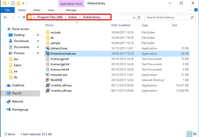
Task: Click the 13,650 KB size value
Action: click(182, 91)
